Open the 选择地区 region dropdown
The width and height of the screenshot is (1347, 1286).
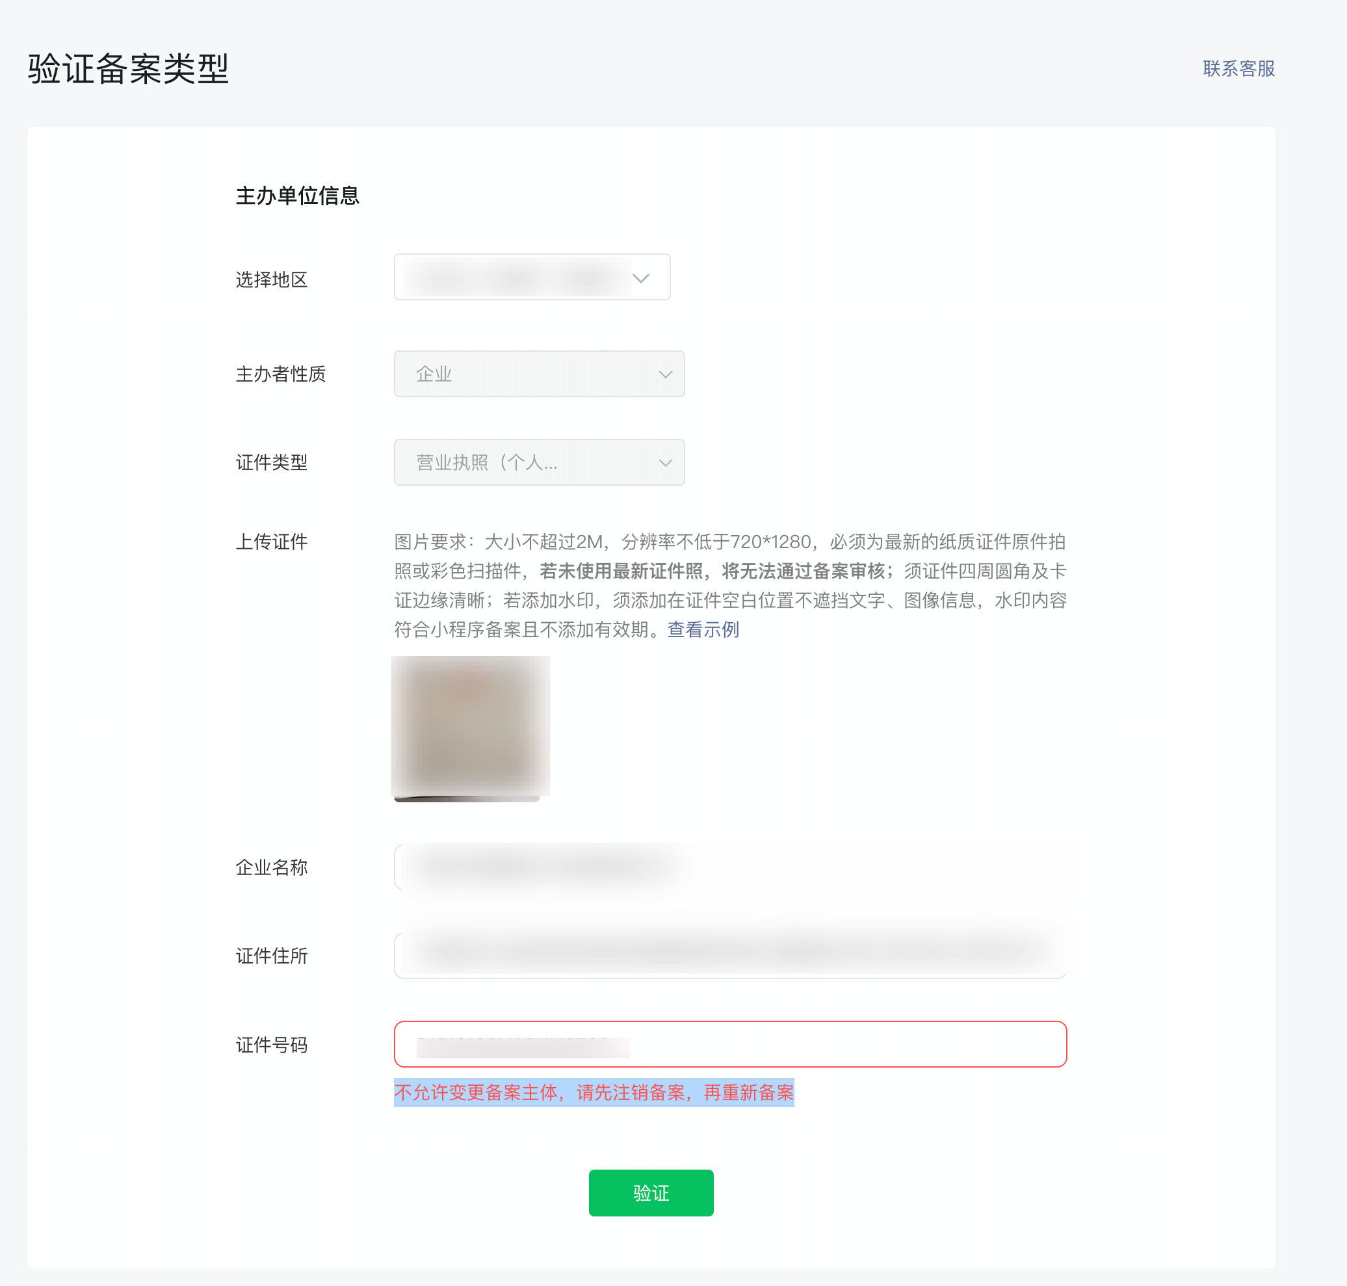[x=521, y=278]
